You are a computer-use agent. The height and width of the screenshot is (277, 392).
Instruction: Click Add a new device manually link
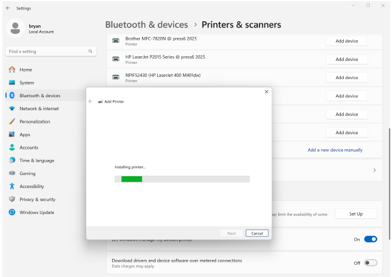coord(334,150)
